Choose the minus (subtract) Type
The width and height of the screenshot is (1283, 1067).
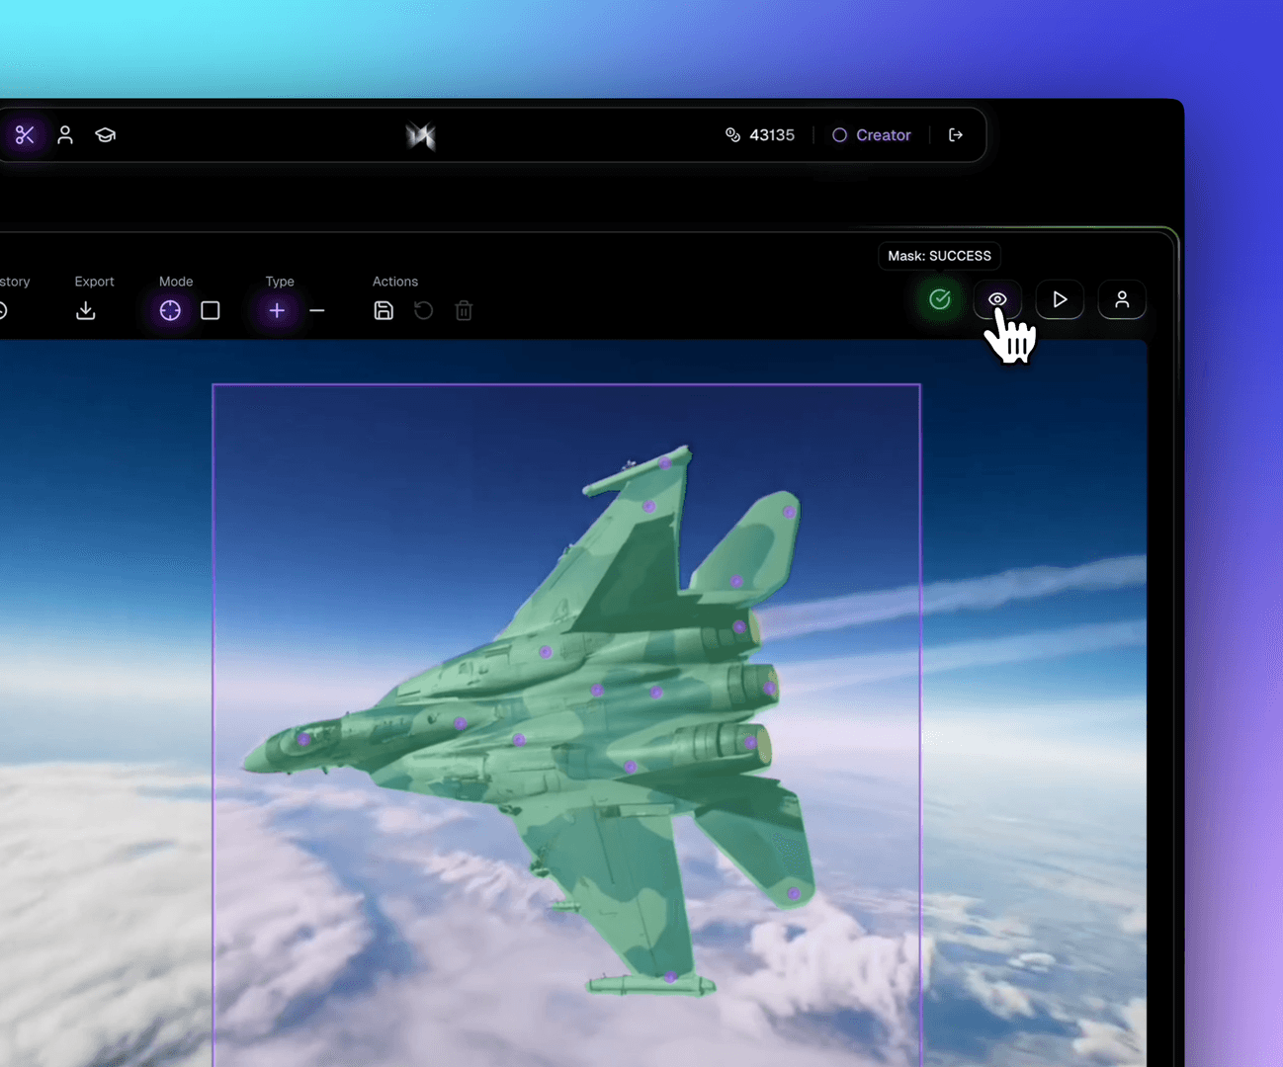point(317,310)
